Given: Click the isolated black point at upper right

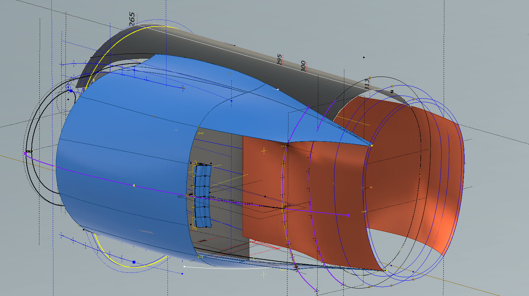Looking at the screenshot, I should tap(364, 57).
